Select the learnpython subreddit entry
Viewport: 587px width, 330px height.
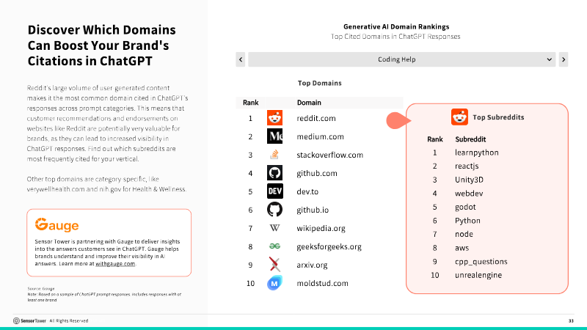point(476,153)
